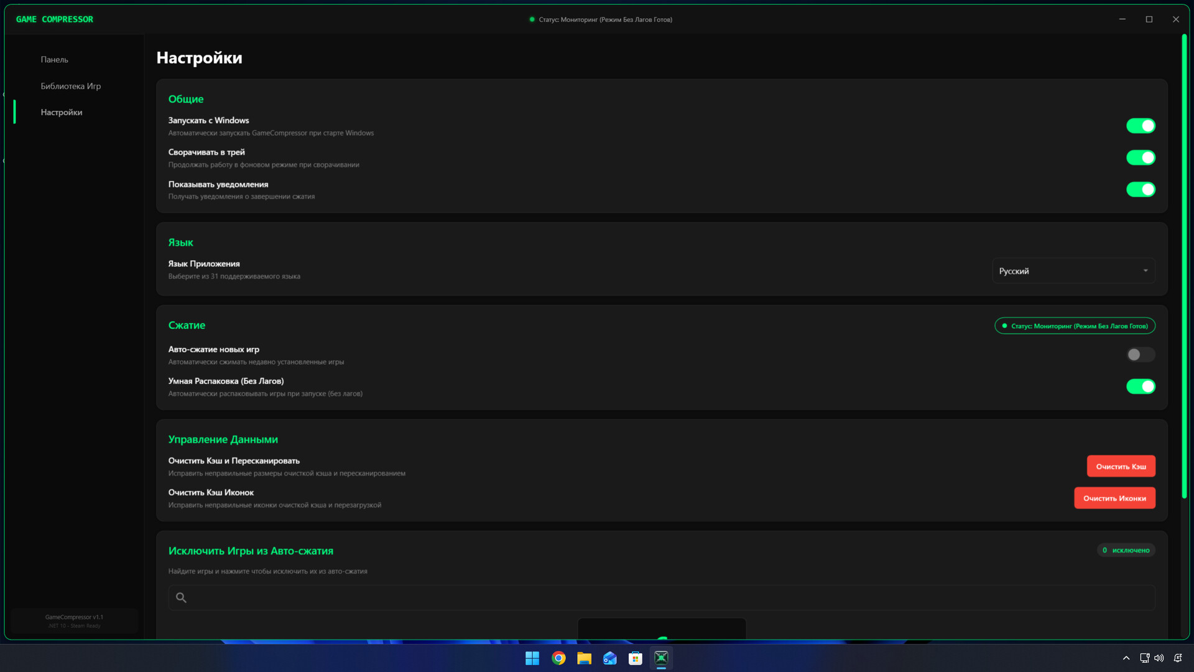Open File Explorer from taskbar

[x=584, y=658]
